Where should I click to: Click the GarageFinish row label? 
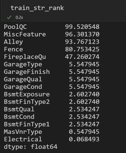pos(27,72)
